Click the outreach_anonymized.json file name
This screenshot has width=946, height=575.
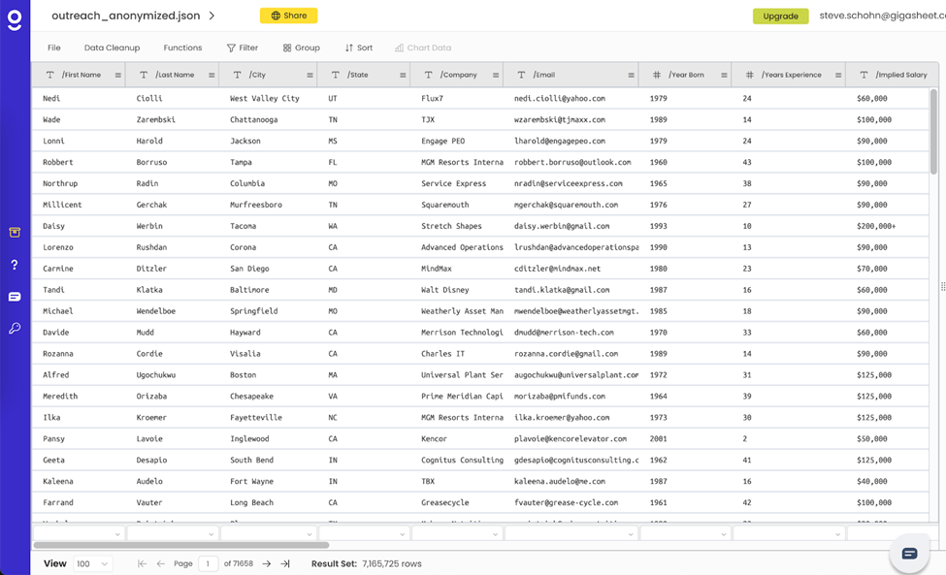click(125, 16)
